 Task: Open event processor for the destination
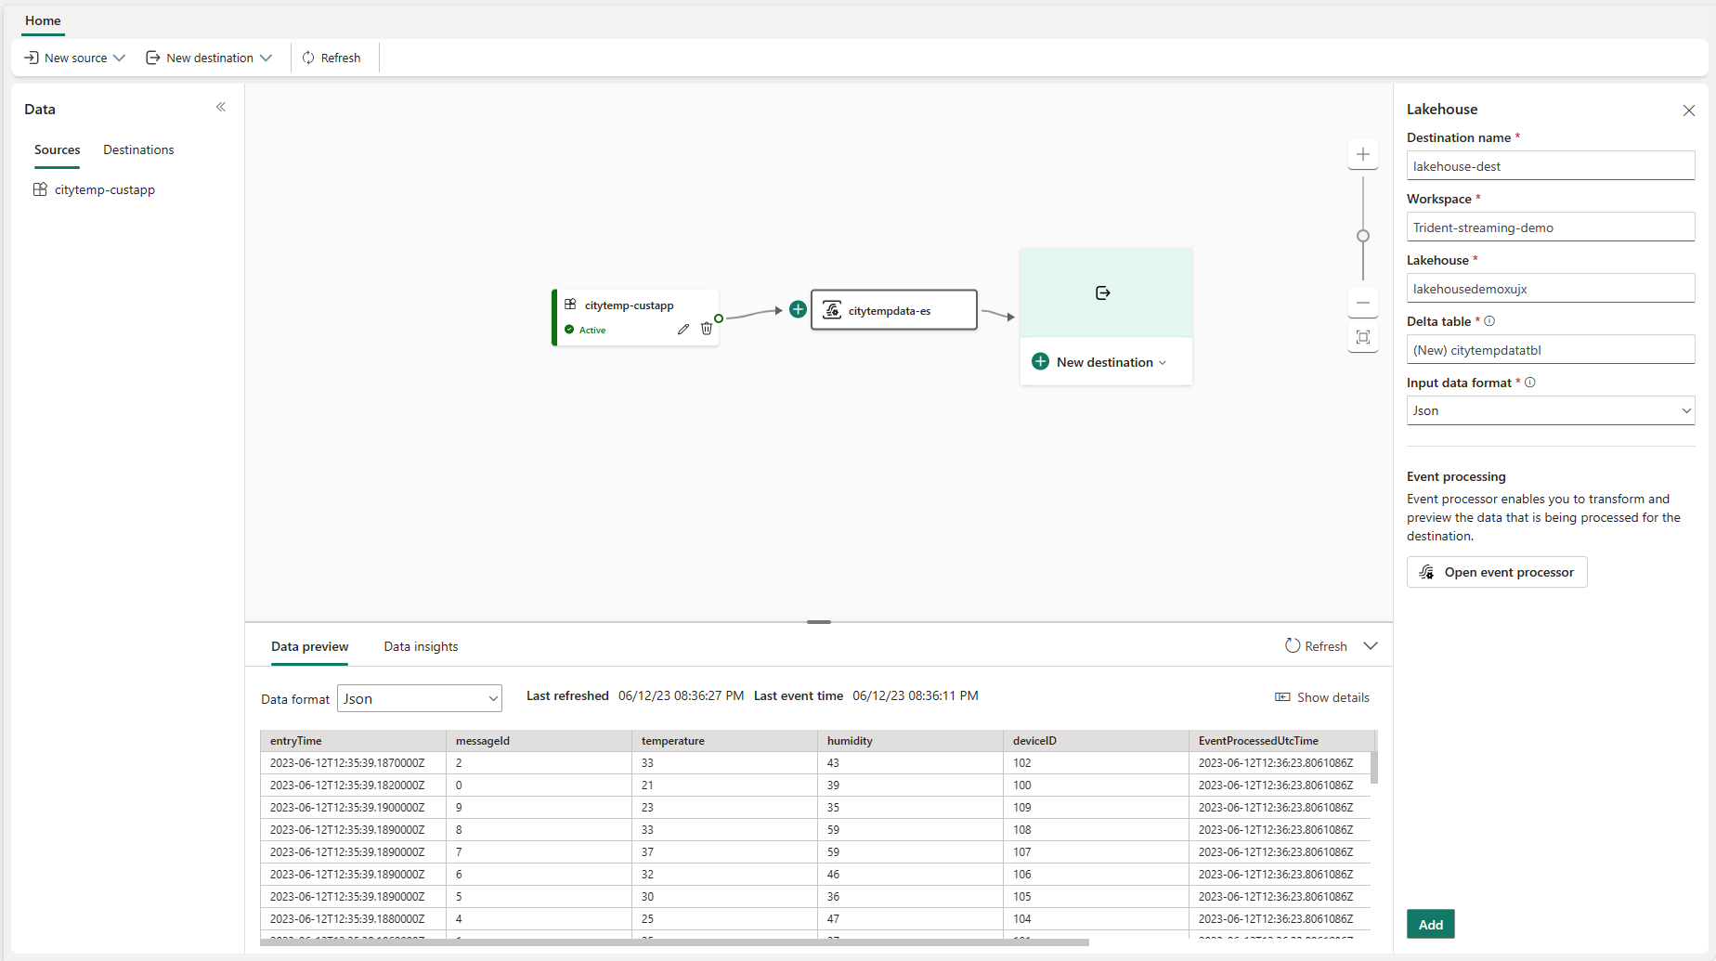(1496, 571)
